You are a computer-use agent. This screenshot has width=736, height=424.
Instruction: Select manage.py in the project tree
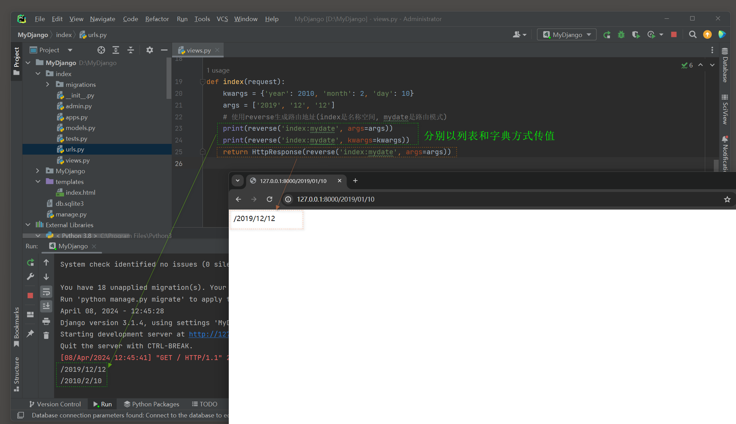(x=71, y=214)
